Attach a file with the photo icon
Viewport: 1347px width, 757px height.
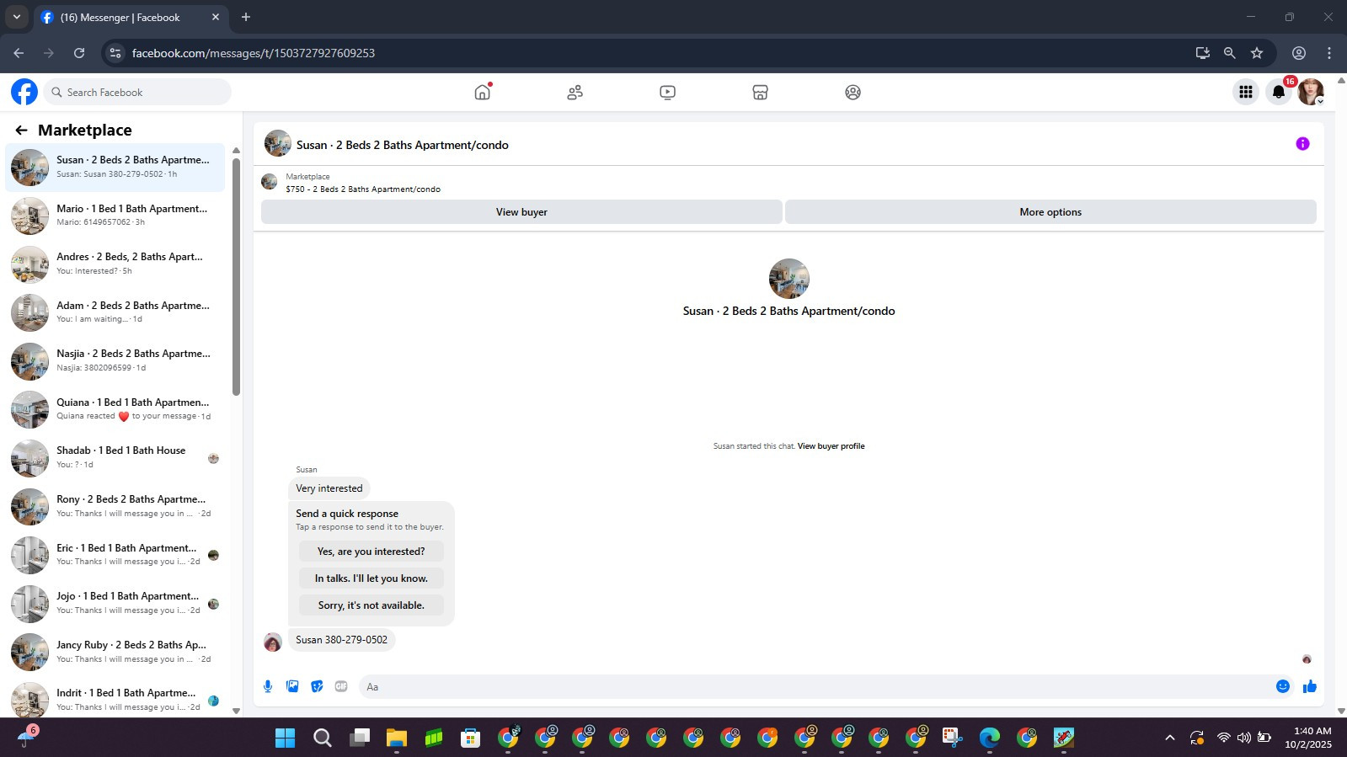coord(292,686)
